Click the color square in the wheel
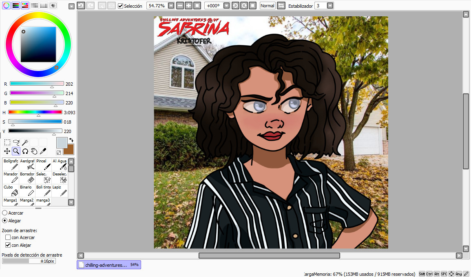This screenshot has width=471, height=277. tap(38, 44)
